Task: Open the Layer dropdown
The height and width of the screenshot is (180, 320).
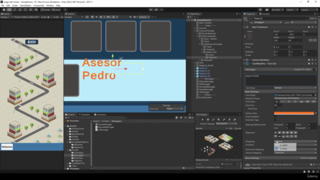Action: tap(303, 22)
